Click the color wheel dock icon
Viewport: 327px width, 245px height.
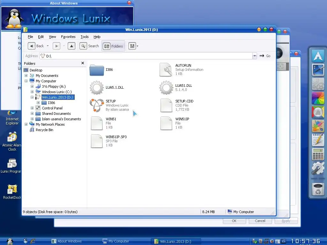point(318,98)
